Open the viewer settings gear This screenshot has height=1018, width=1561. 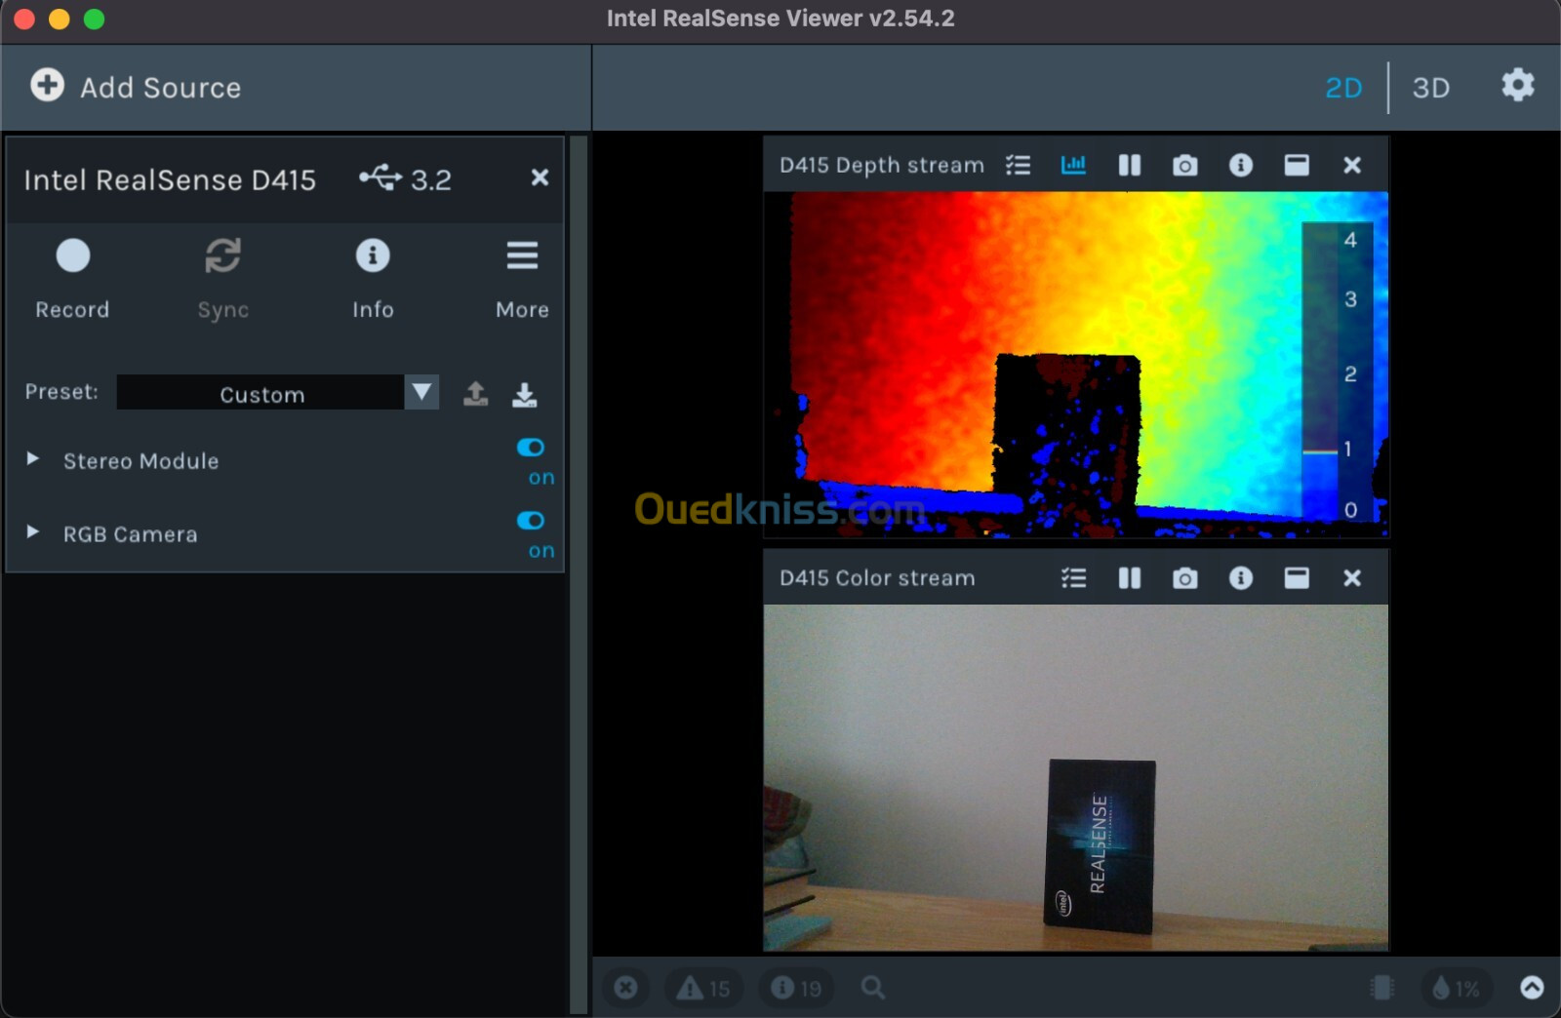[1517, 86]
